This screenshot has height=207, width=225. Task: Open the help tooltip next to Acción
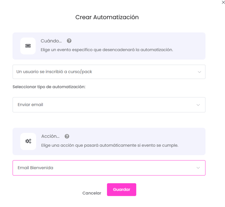click(x=67, y=136)
